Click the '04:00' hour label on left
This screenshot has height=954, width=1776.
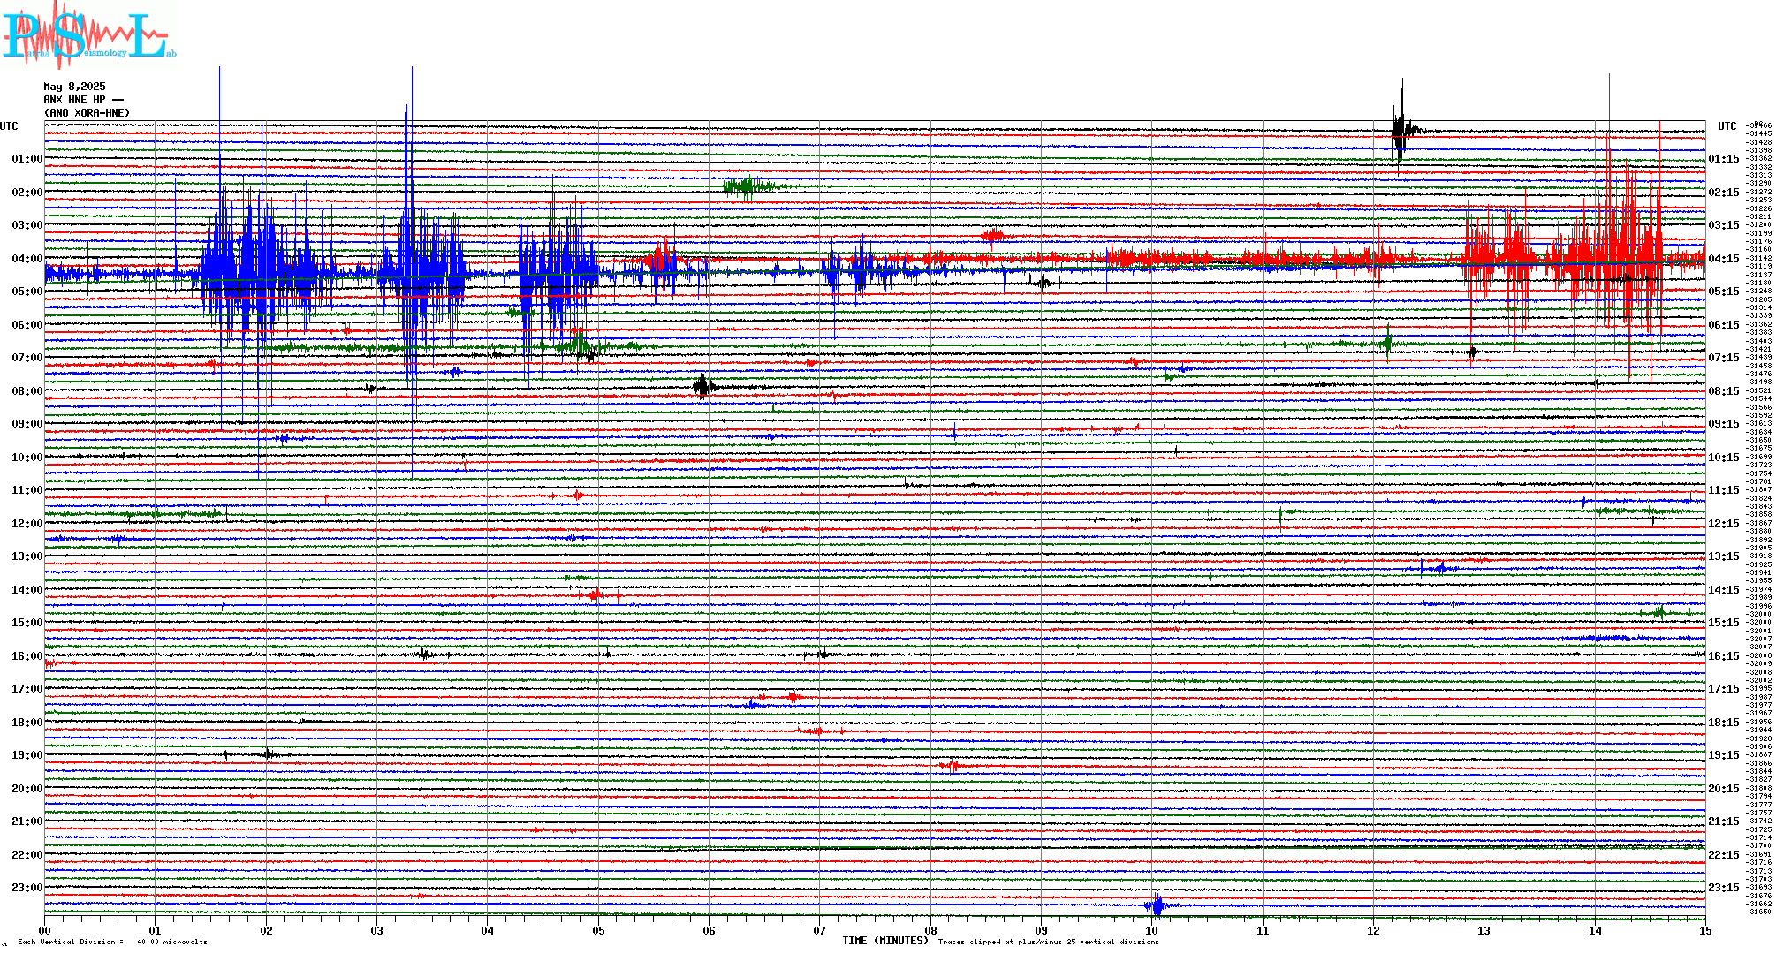[x=27, y=259]
